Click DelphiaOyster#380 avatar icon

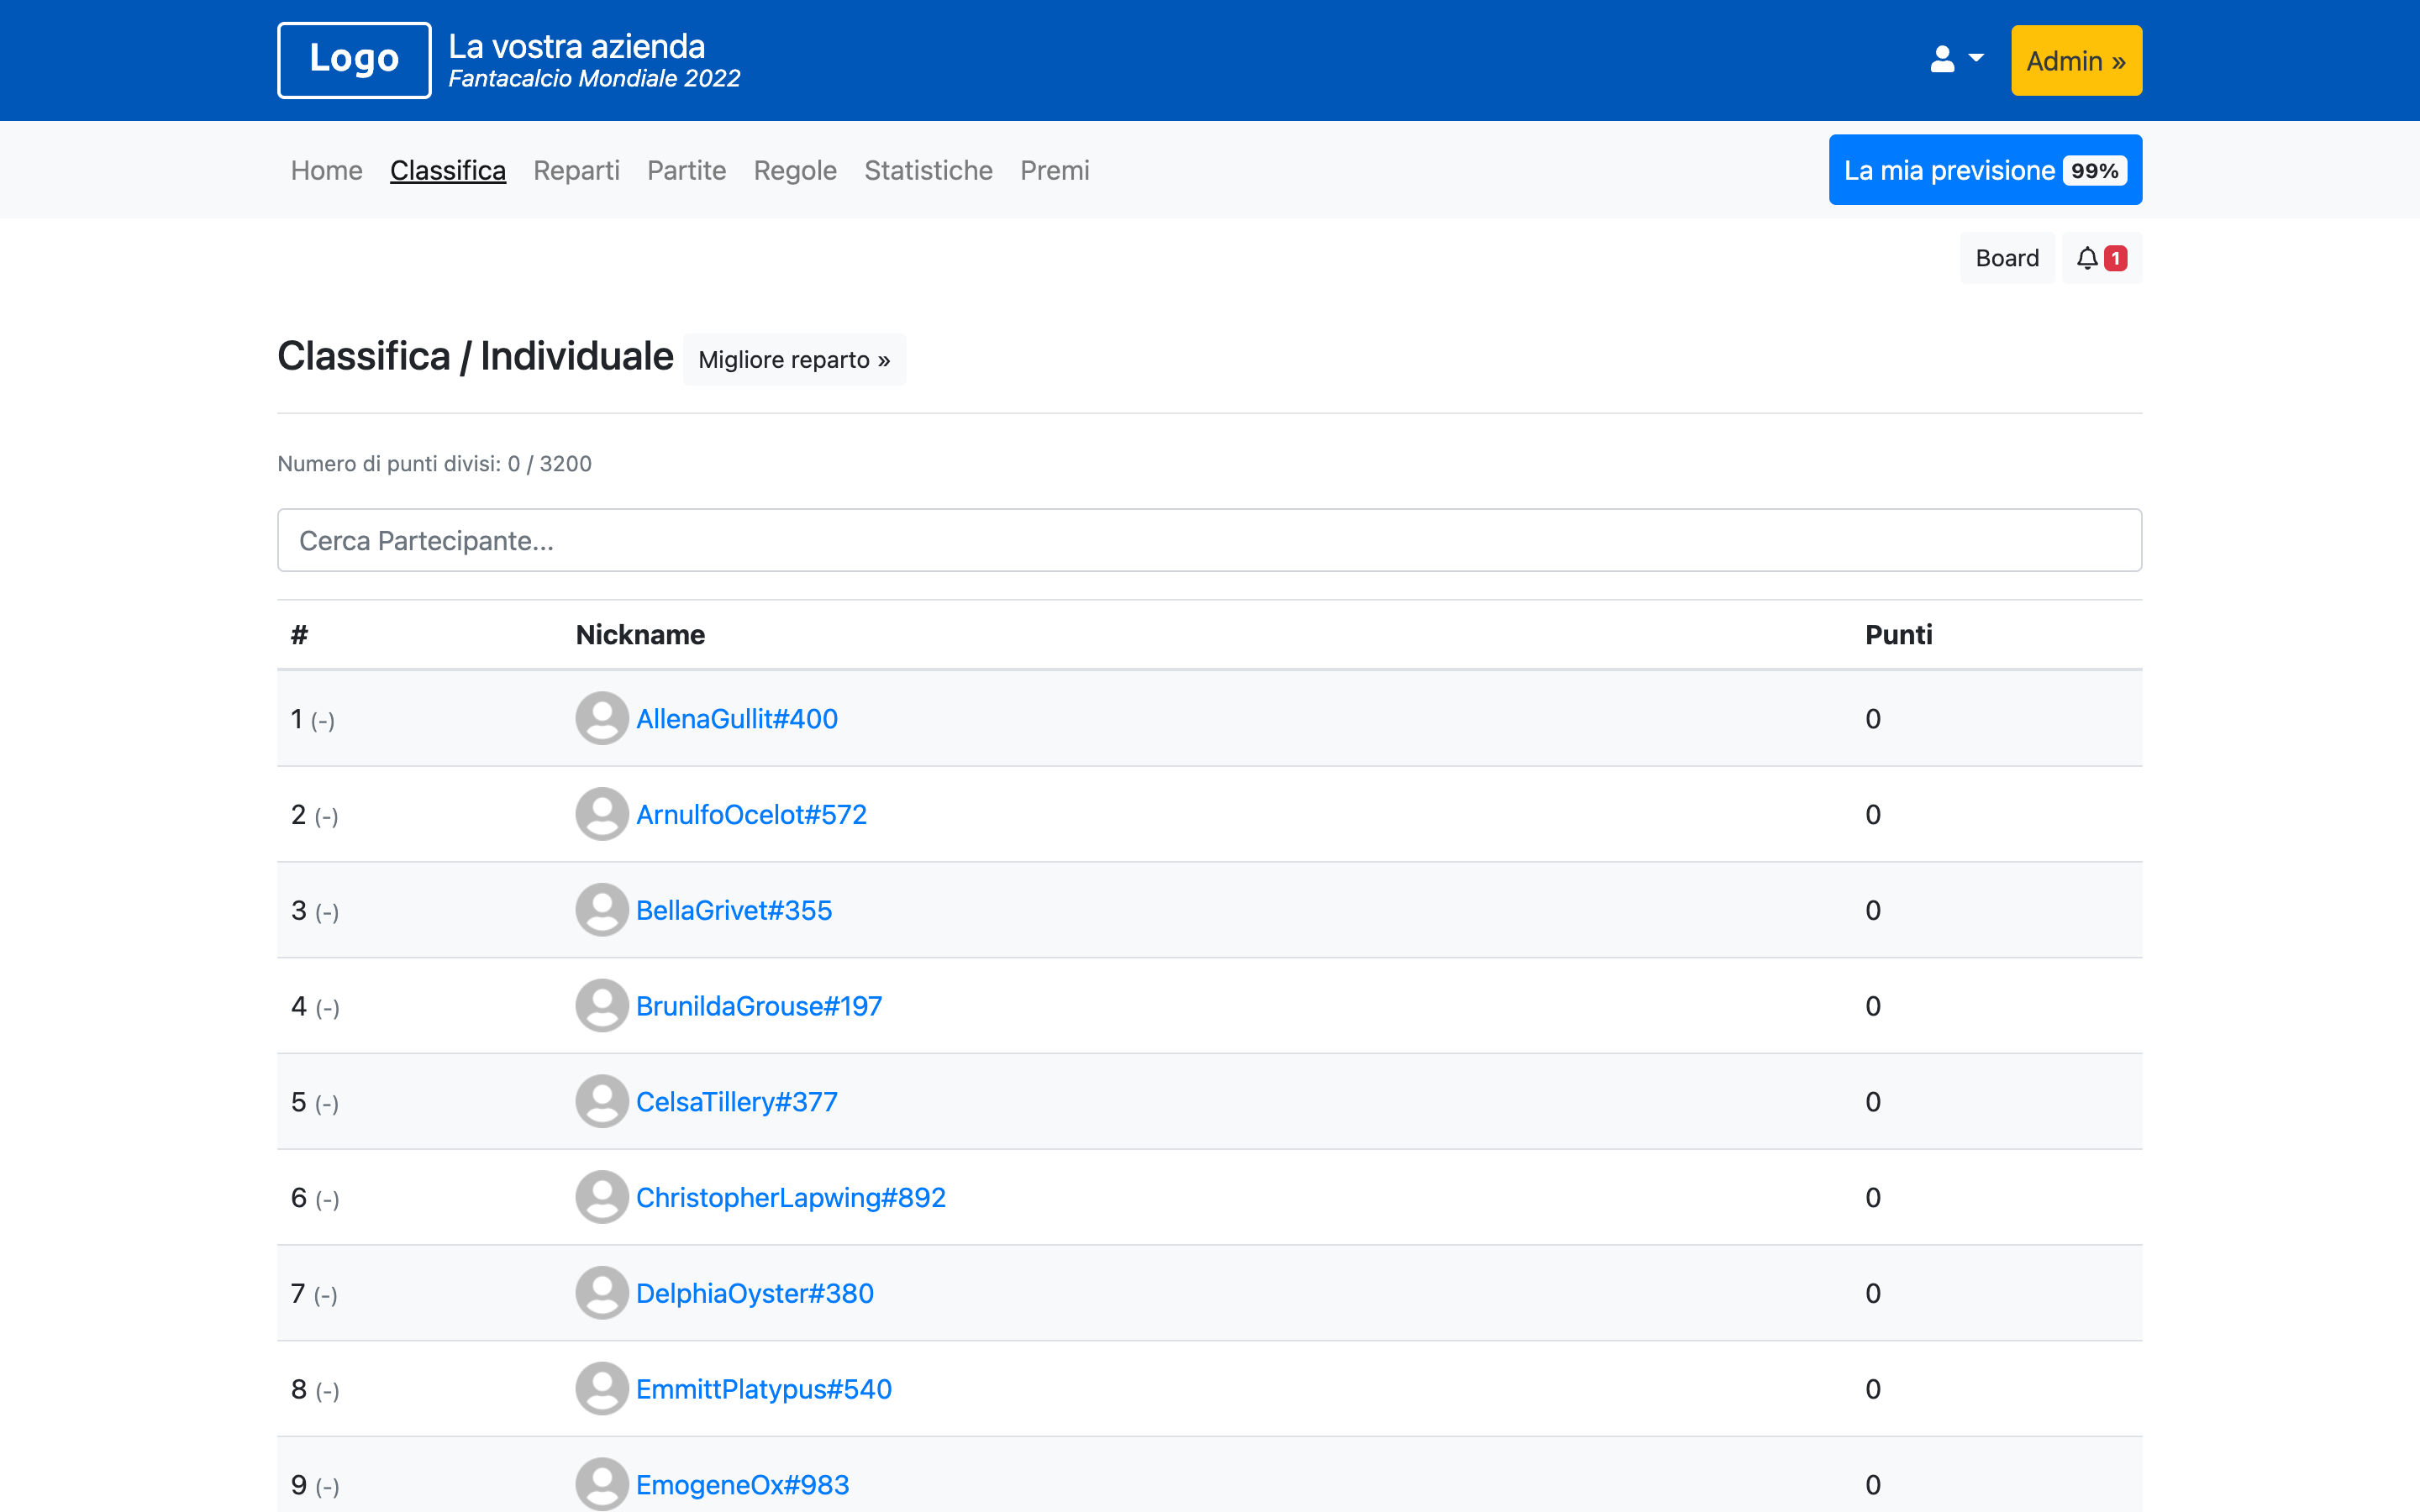(x=602, y=1293)
